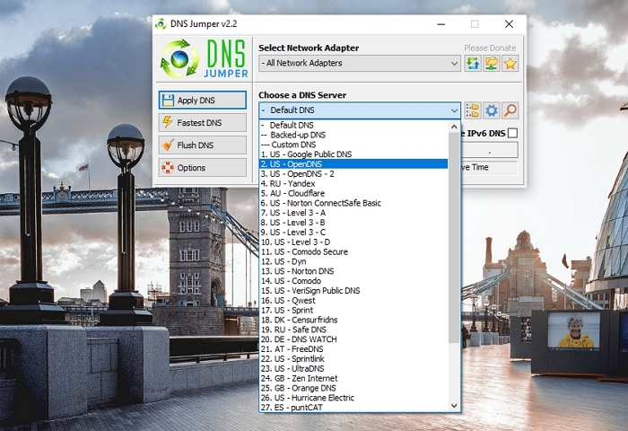Click the DNS list scroll up arrow
The width and height of the screenshot is (628, 431).
[x=454, y=127]
